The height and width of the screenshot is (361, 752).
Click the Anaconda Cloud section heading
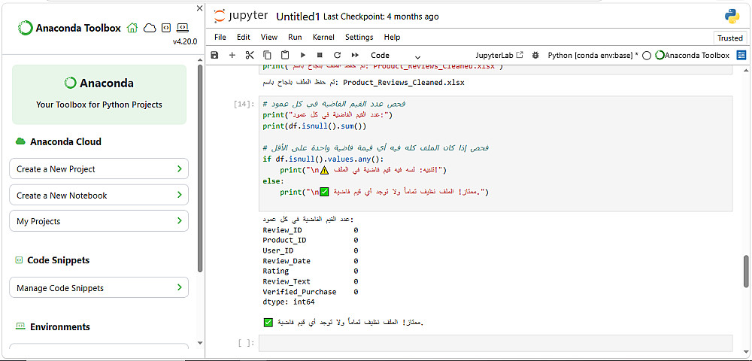tap(65, 141)
